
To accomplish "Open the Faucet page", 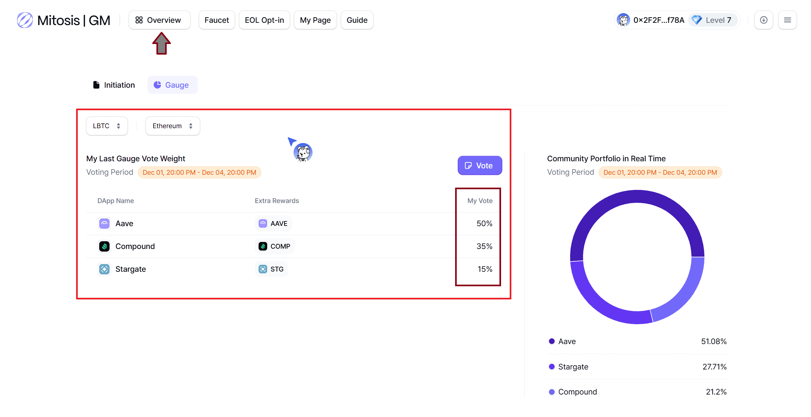I will [217, 20].
